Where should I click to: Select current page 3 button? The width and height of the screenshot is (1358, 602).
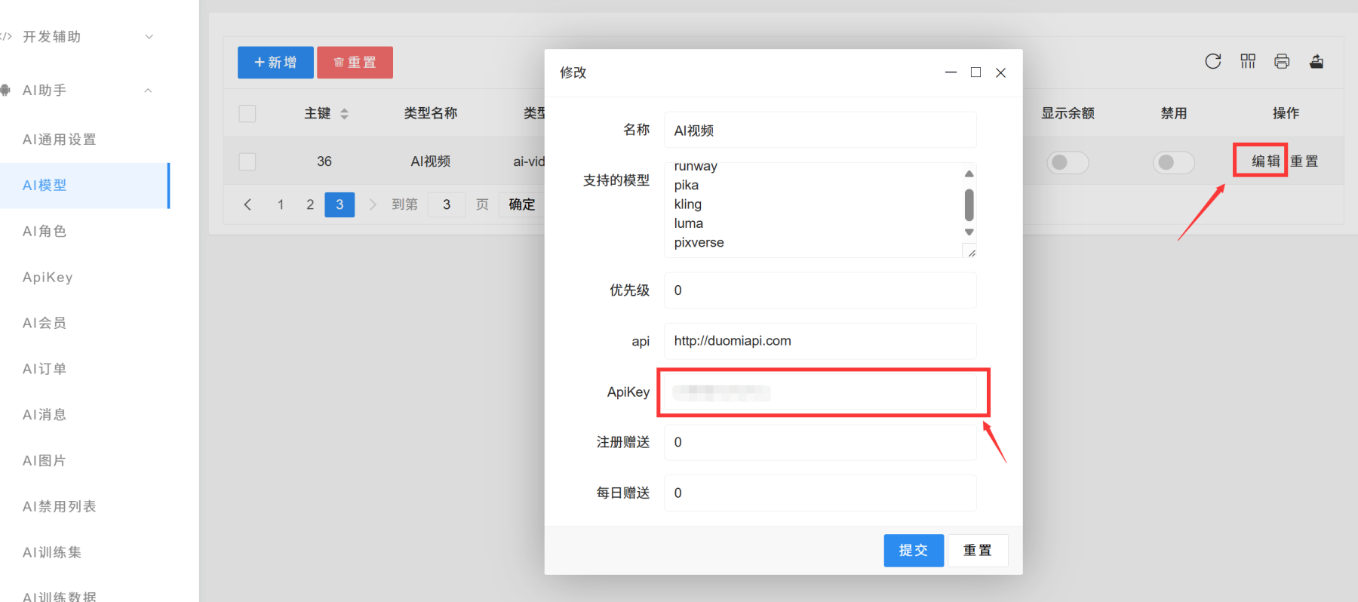pos(339,204)
